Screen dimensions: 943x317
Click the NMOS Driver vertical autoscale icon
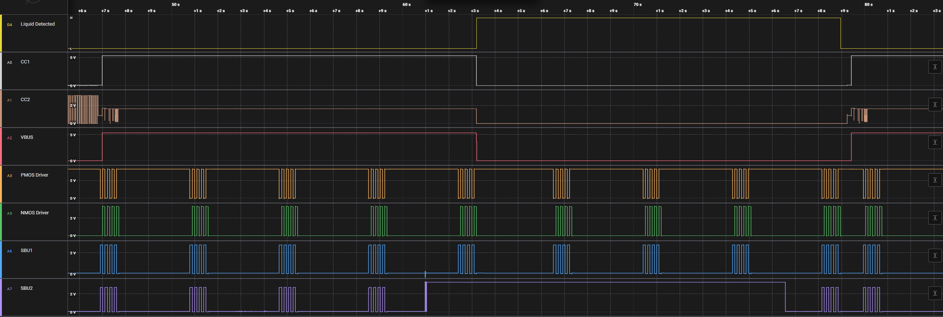click(935, 218)
